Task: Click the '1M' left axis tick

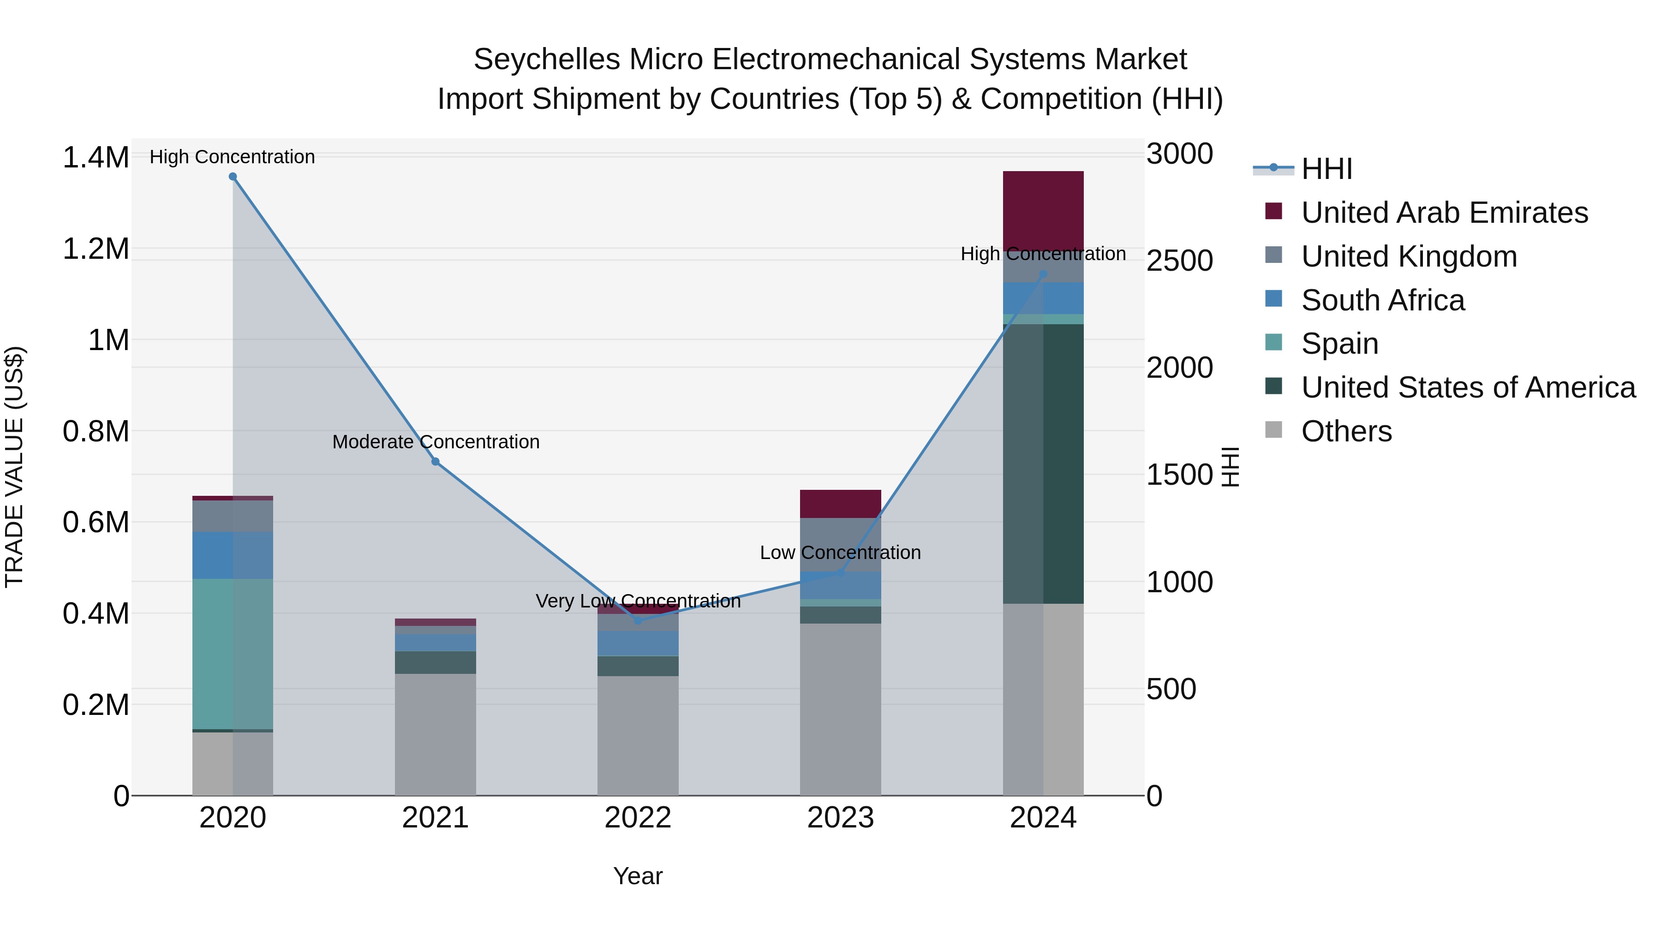Action: coord(108,339)
